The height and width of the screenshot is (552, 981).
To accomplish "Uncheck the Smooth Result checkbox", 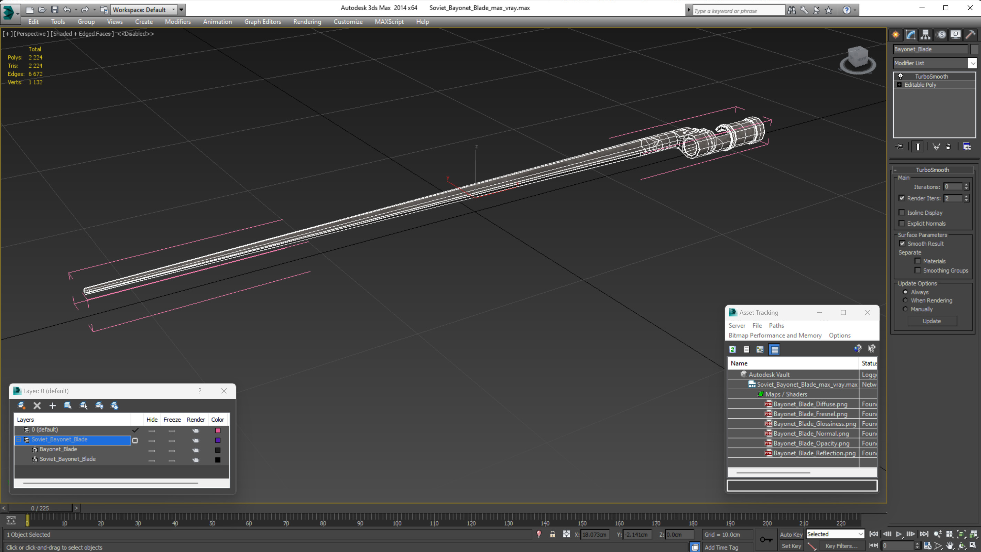I will (x=902, y=243).
